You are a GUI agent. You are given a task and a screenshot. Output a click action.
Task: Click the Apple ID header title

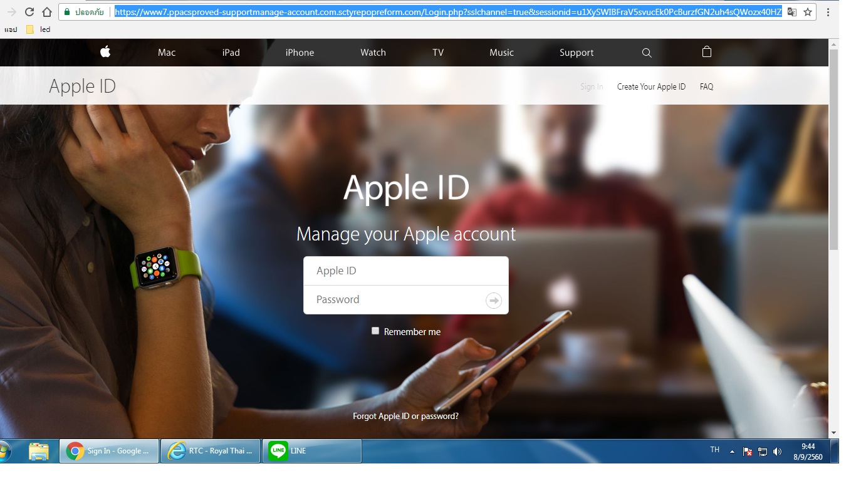(x=82, y=86)
